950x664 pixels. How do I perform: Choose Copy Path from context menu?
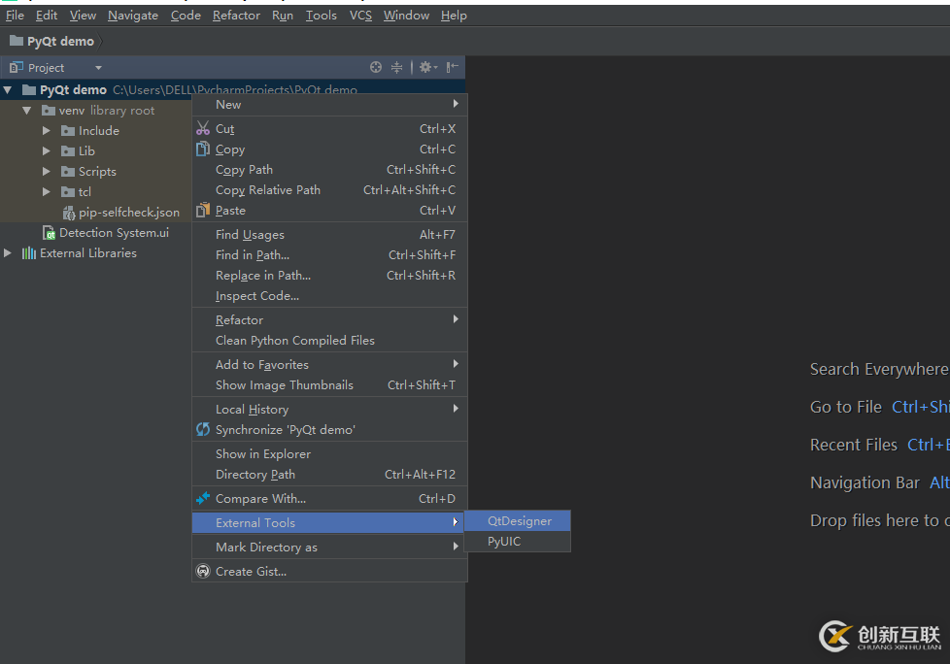329,170
